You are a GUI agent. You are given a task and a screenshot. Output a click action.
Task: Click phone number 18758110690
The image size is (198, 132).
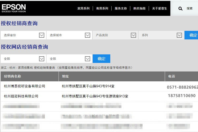182,96
